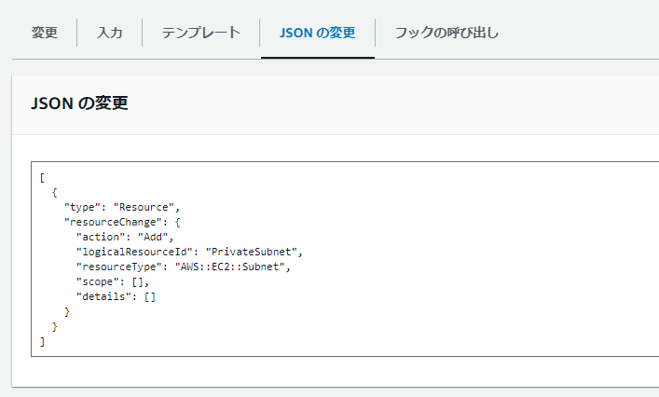Click the "Resource" type value
The image size is (659, 397).
point(144,207)
